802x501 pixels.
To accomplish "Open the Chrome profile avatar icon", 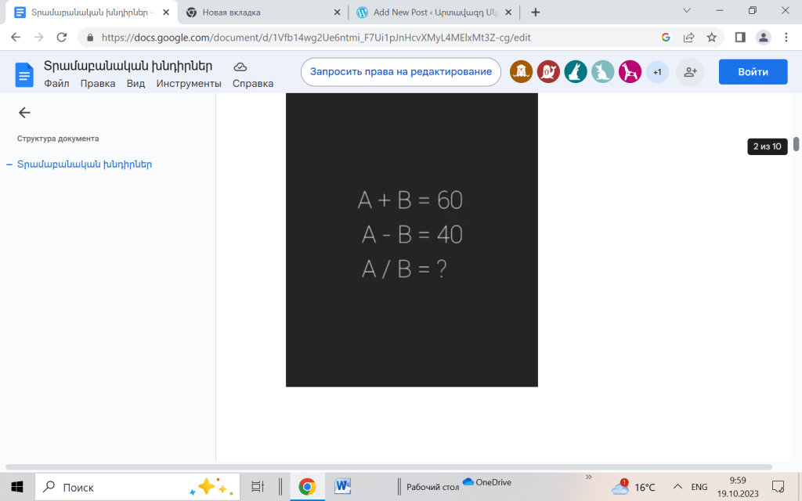I will tap(762, 38).
